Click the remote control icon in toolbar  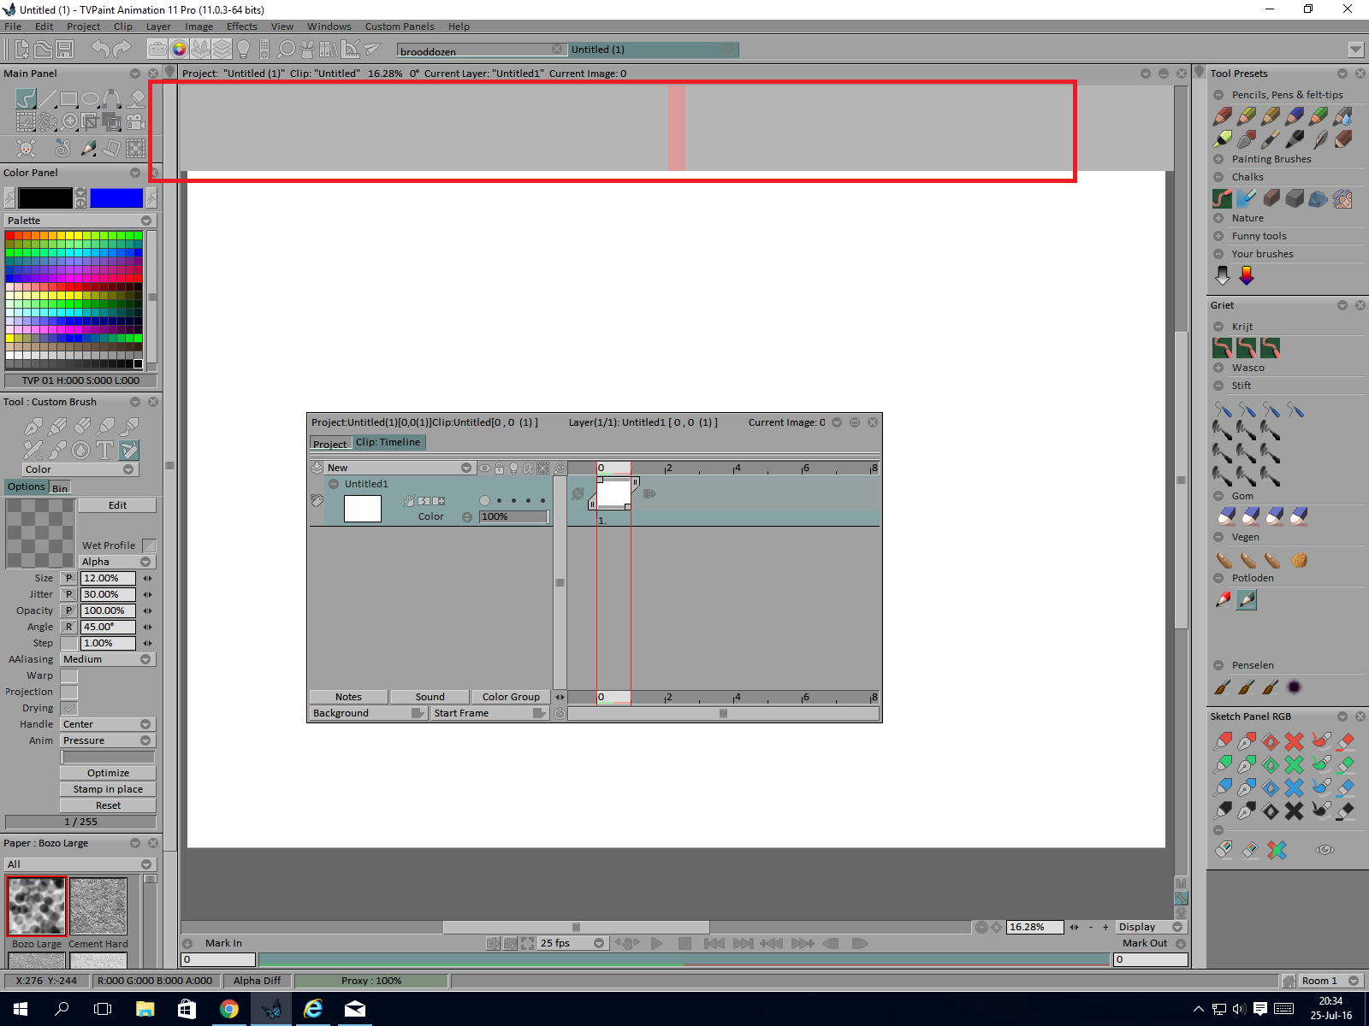264,50
